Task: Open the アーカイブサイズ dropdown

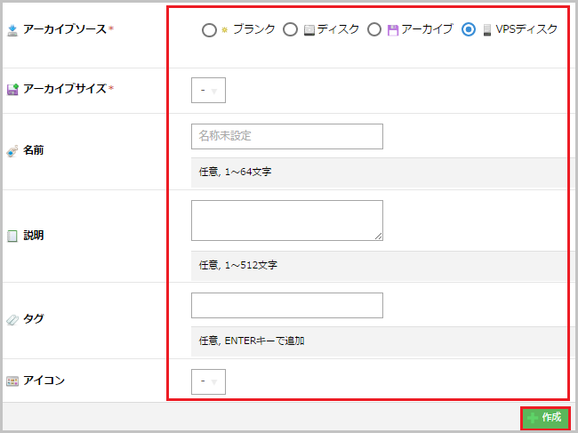Action: [x=208, y=91]
